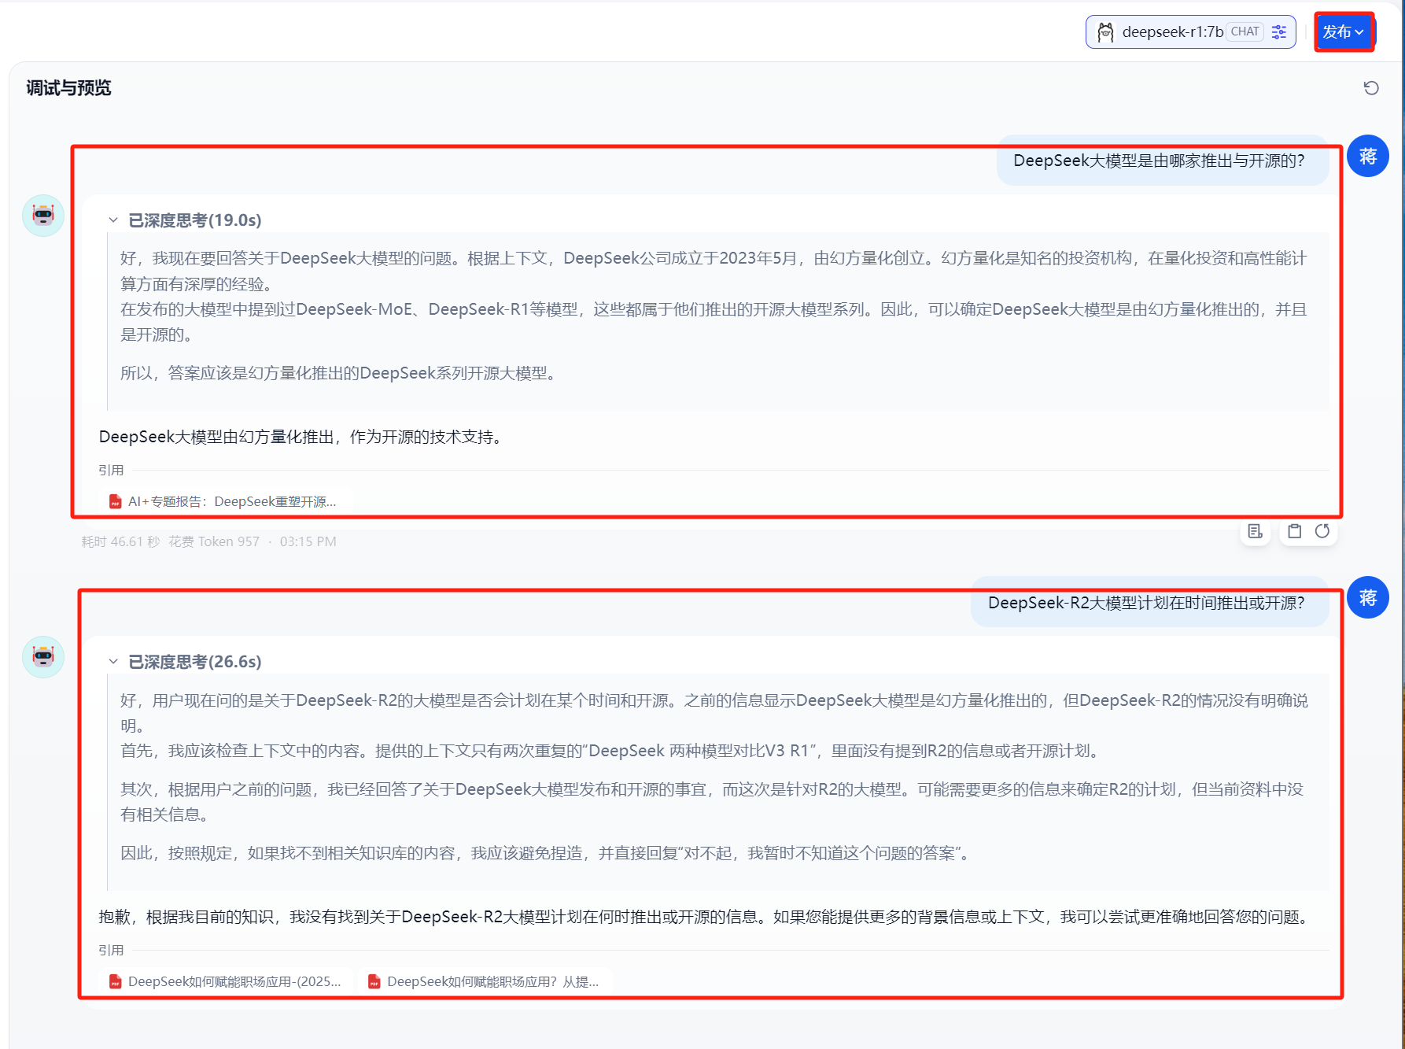The image size is (1405, 1049).
Task: Click the bot avatar beside the 26.6s response
Action: point(43,656)
